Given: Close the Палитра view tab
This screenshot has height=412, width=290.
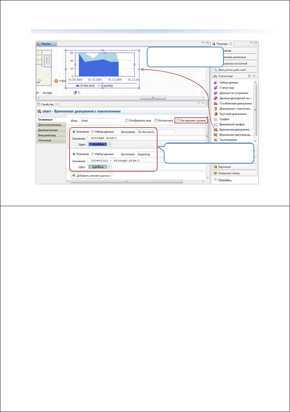Looking at the screenshot, I should coord(230,44).
